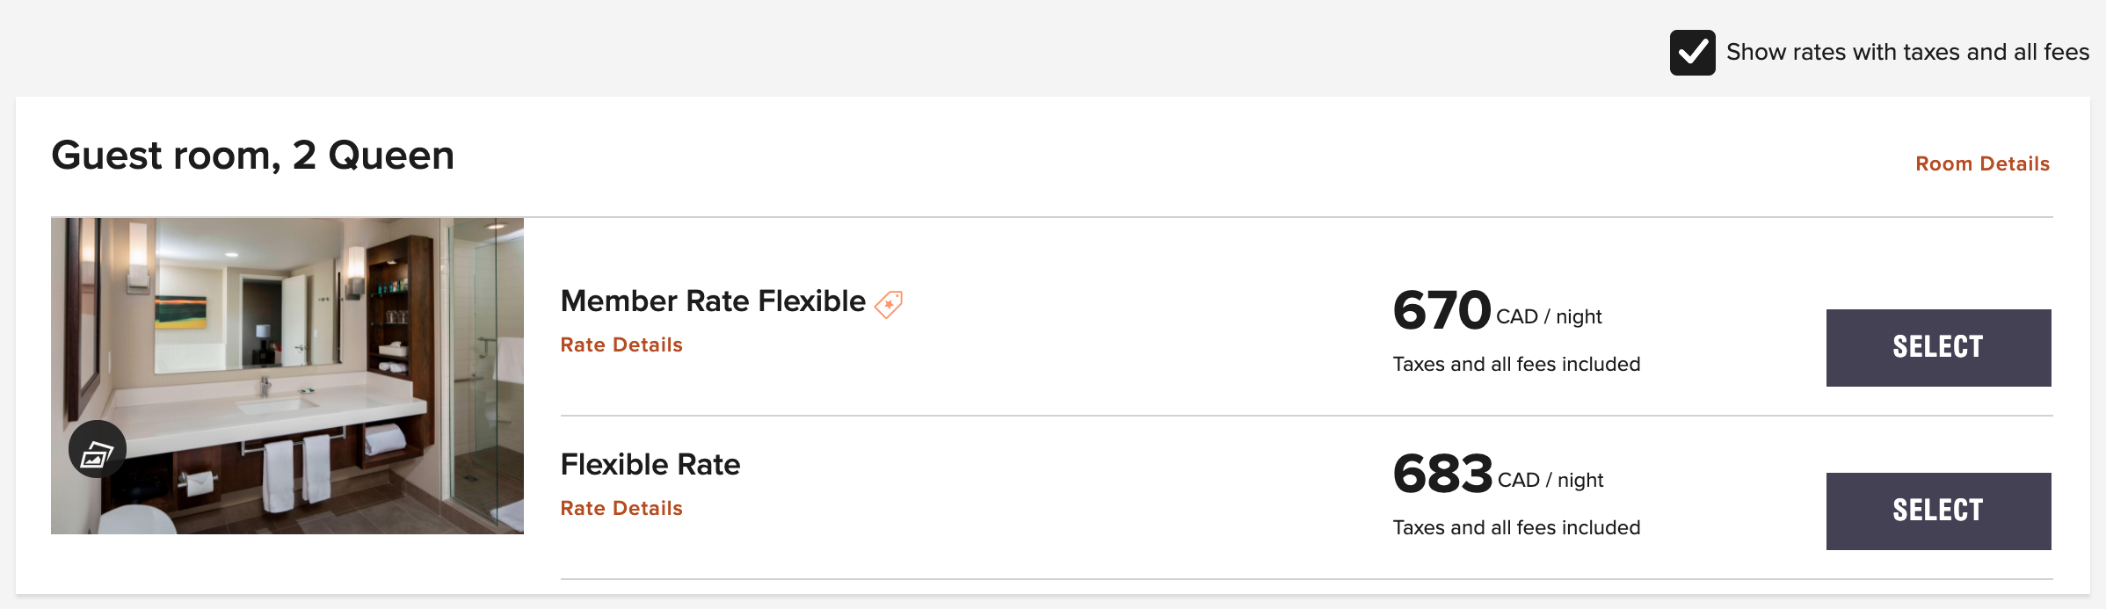Click the "Guest room, 2 Queen" heading
The image size is (2106, 609).
(x=253, y=156)
